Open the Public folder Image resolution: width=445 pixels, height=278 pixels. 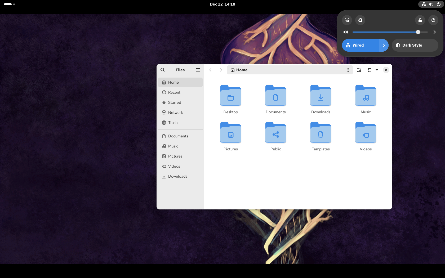276,137
